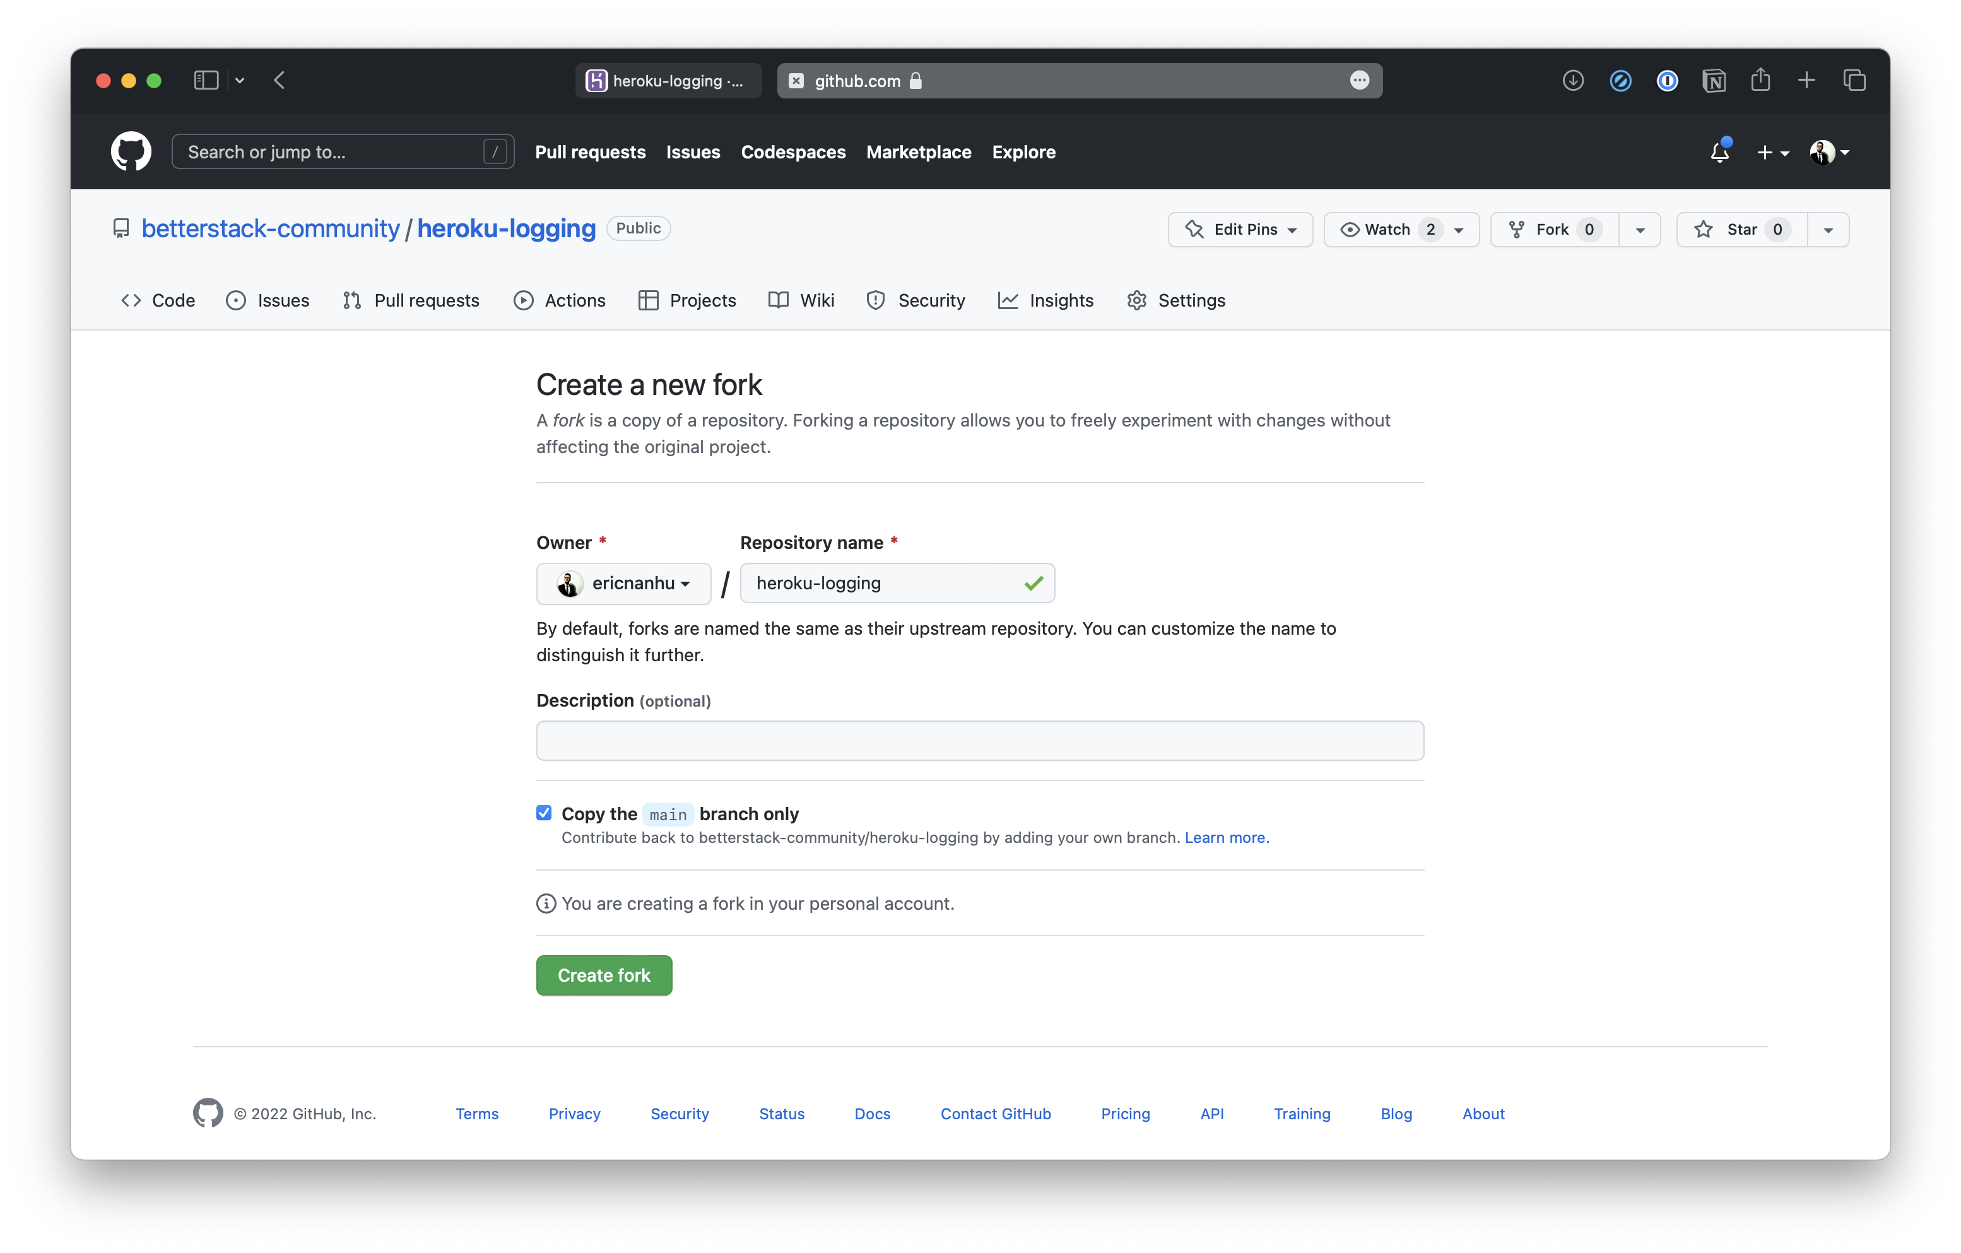Open the notifications bell

coord(1719,152)
